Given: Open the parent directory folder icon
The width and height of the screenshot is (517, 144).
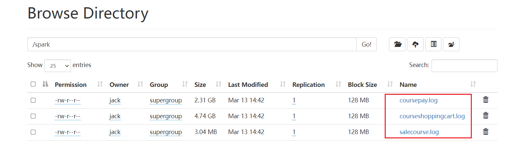Looking at the screenshot, I should [x=397, y=44].
